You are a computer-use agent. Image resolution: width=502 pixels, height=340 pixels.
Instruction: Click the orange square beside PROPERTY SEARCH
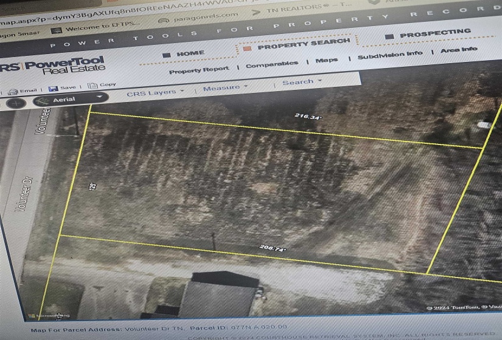pos(247,48)
